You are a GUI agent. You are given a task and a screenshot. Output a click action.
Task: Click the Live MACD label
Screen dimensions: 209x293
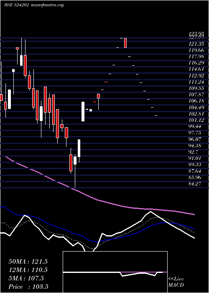coord(176,282)
